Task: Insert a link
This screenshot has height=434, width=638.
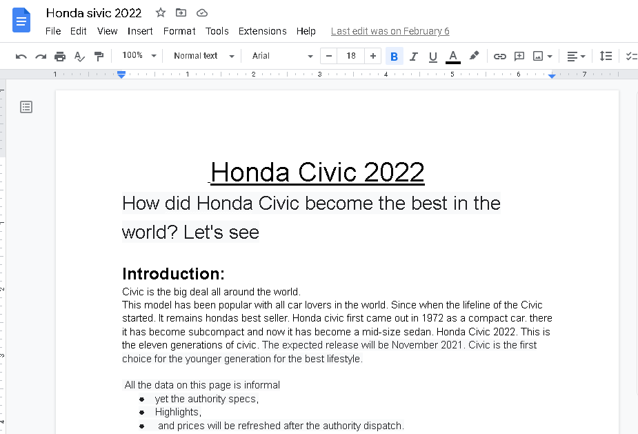Action: [499, 56]
